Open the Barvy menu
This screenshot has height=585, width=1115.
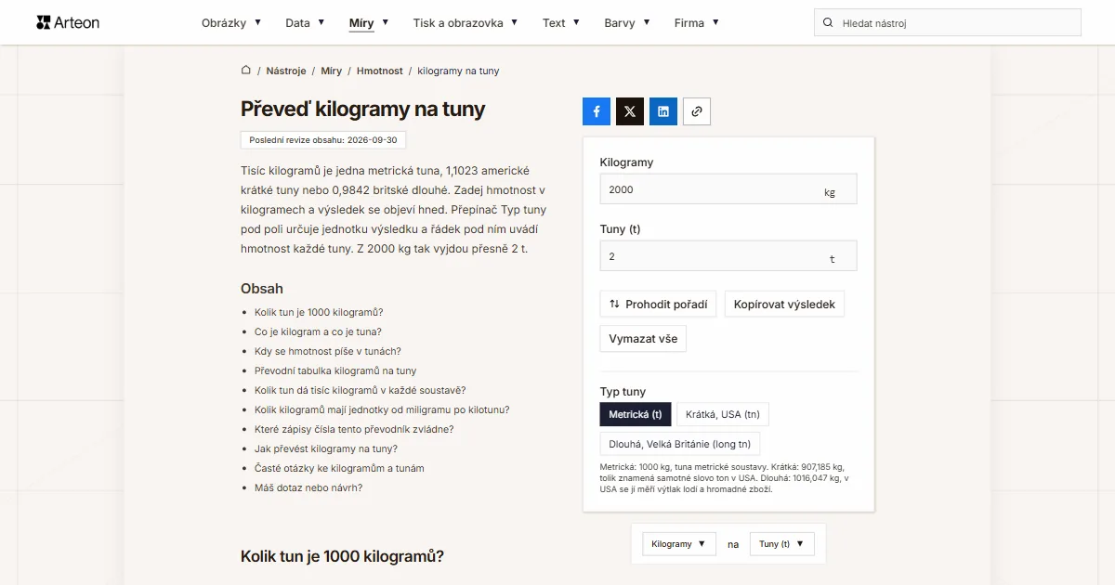(627, 22)
